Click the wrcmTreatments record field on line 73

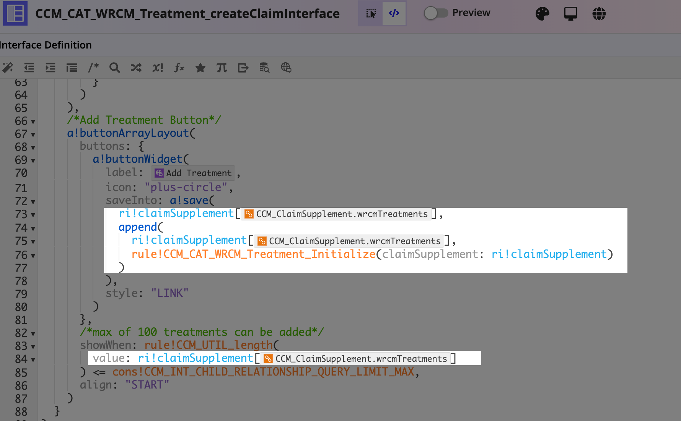[336, 214]
